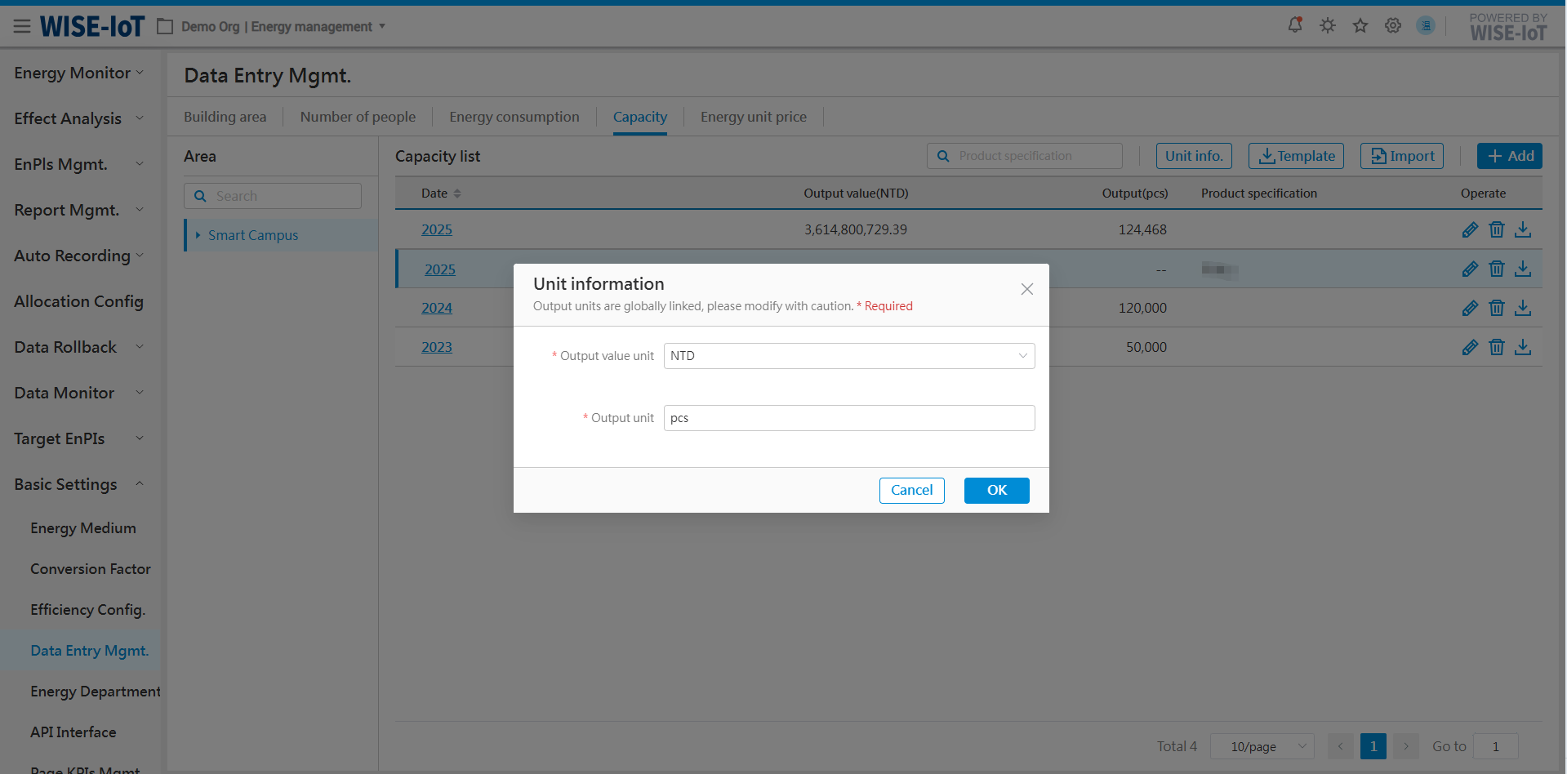Screen dimensions: 1567x774
Task: Download the first 2025 row data
Action: click(x=1523, y=229)
